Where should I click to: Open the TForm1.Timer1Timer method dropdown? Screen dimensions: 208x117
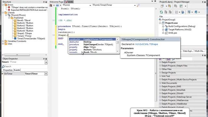[135, 5]
